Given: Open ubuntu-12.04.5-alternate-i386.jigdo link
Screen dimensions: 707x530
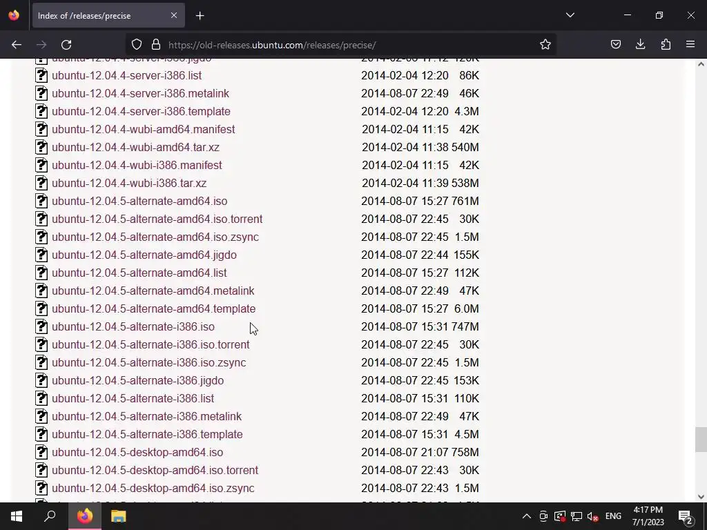Looking at the screenshot, I should pos(138,381).
